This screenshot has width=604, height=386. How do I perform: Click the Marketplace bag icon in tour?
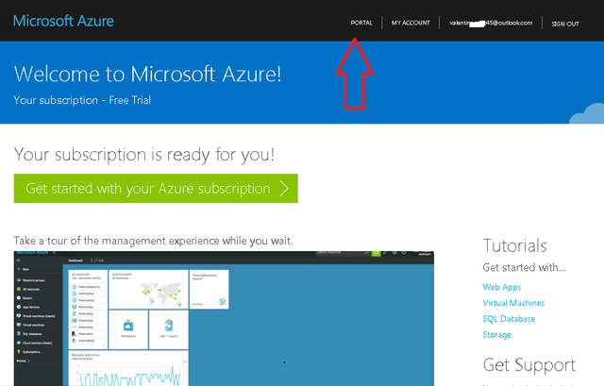click(128, 327)
